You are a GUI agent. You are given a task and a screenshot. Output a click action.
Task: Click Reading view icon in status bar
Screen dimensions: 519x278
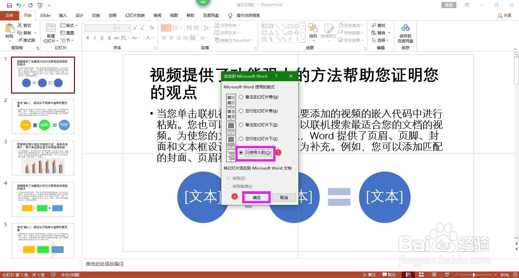click(434, 275)
